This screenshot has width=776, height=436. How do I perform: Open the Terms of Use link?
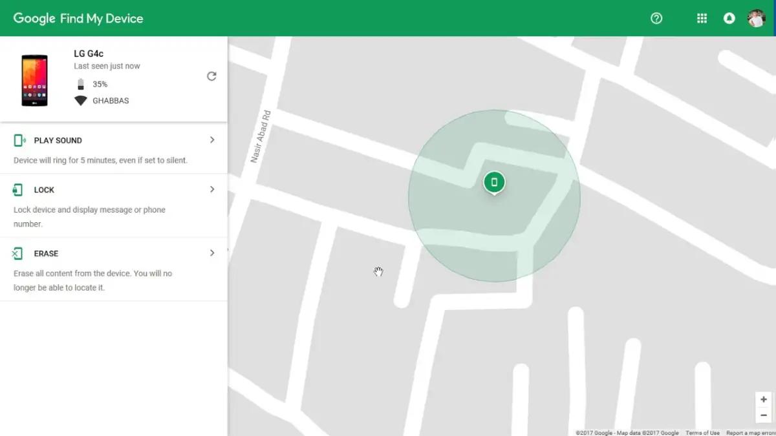(x=702, y=433)
